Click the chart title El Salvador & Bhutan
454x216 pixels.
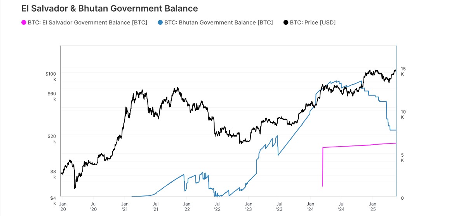click(x=110, y=9)
